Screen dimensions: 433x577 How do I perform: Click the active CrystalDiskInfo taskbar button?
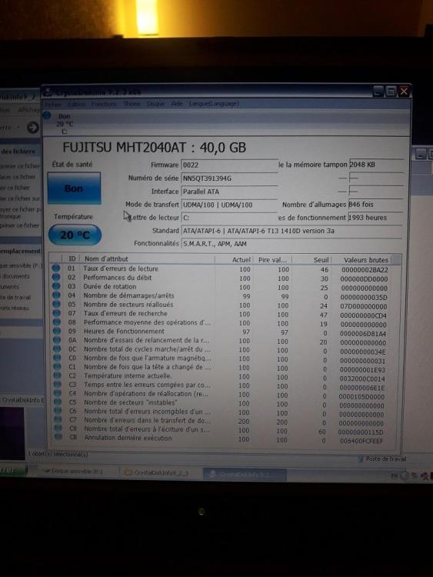245,475
